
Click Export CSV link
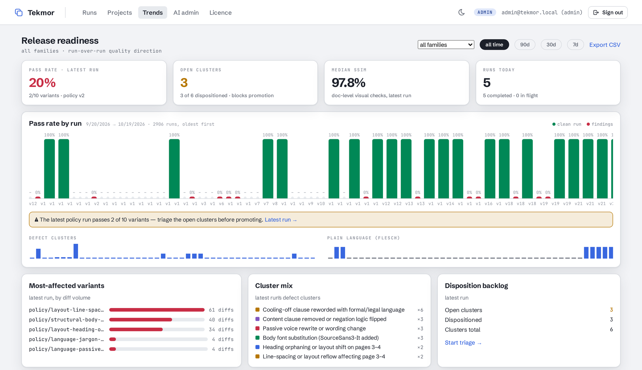click(x=604, y=45)
